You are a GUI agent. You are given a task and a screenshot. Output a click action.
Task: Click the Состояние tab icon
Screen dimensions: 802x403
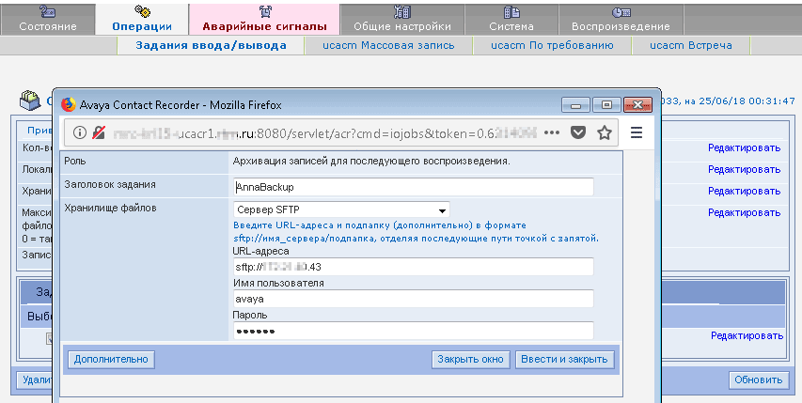pos(48,12)
